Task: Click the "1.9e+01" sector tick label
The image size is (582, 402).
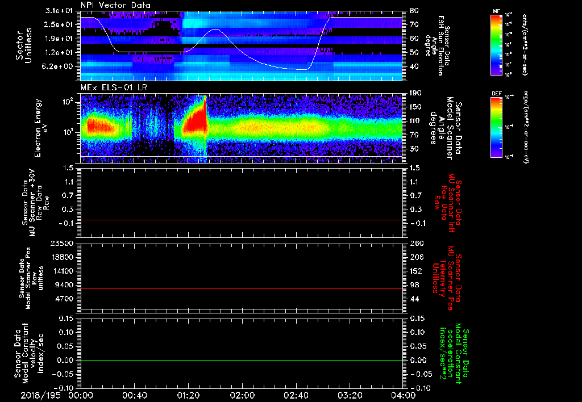Action: click(59, 39)
